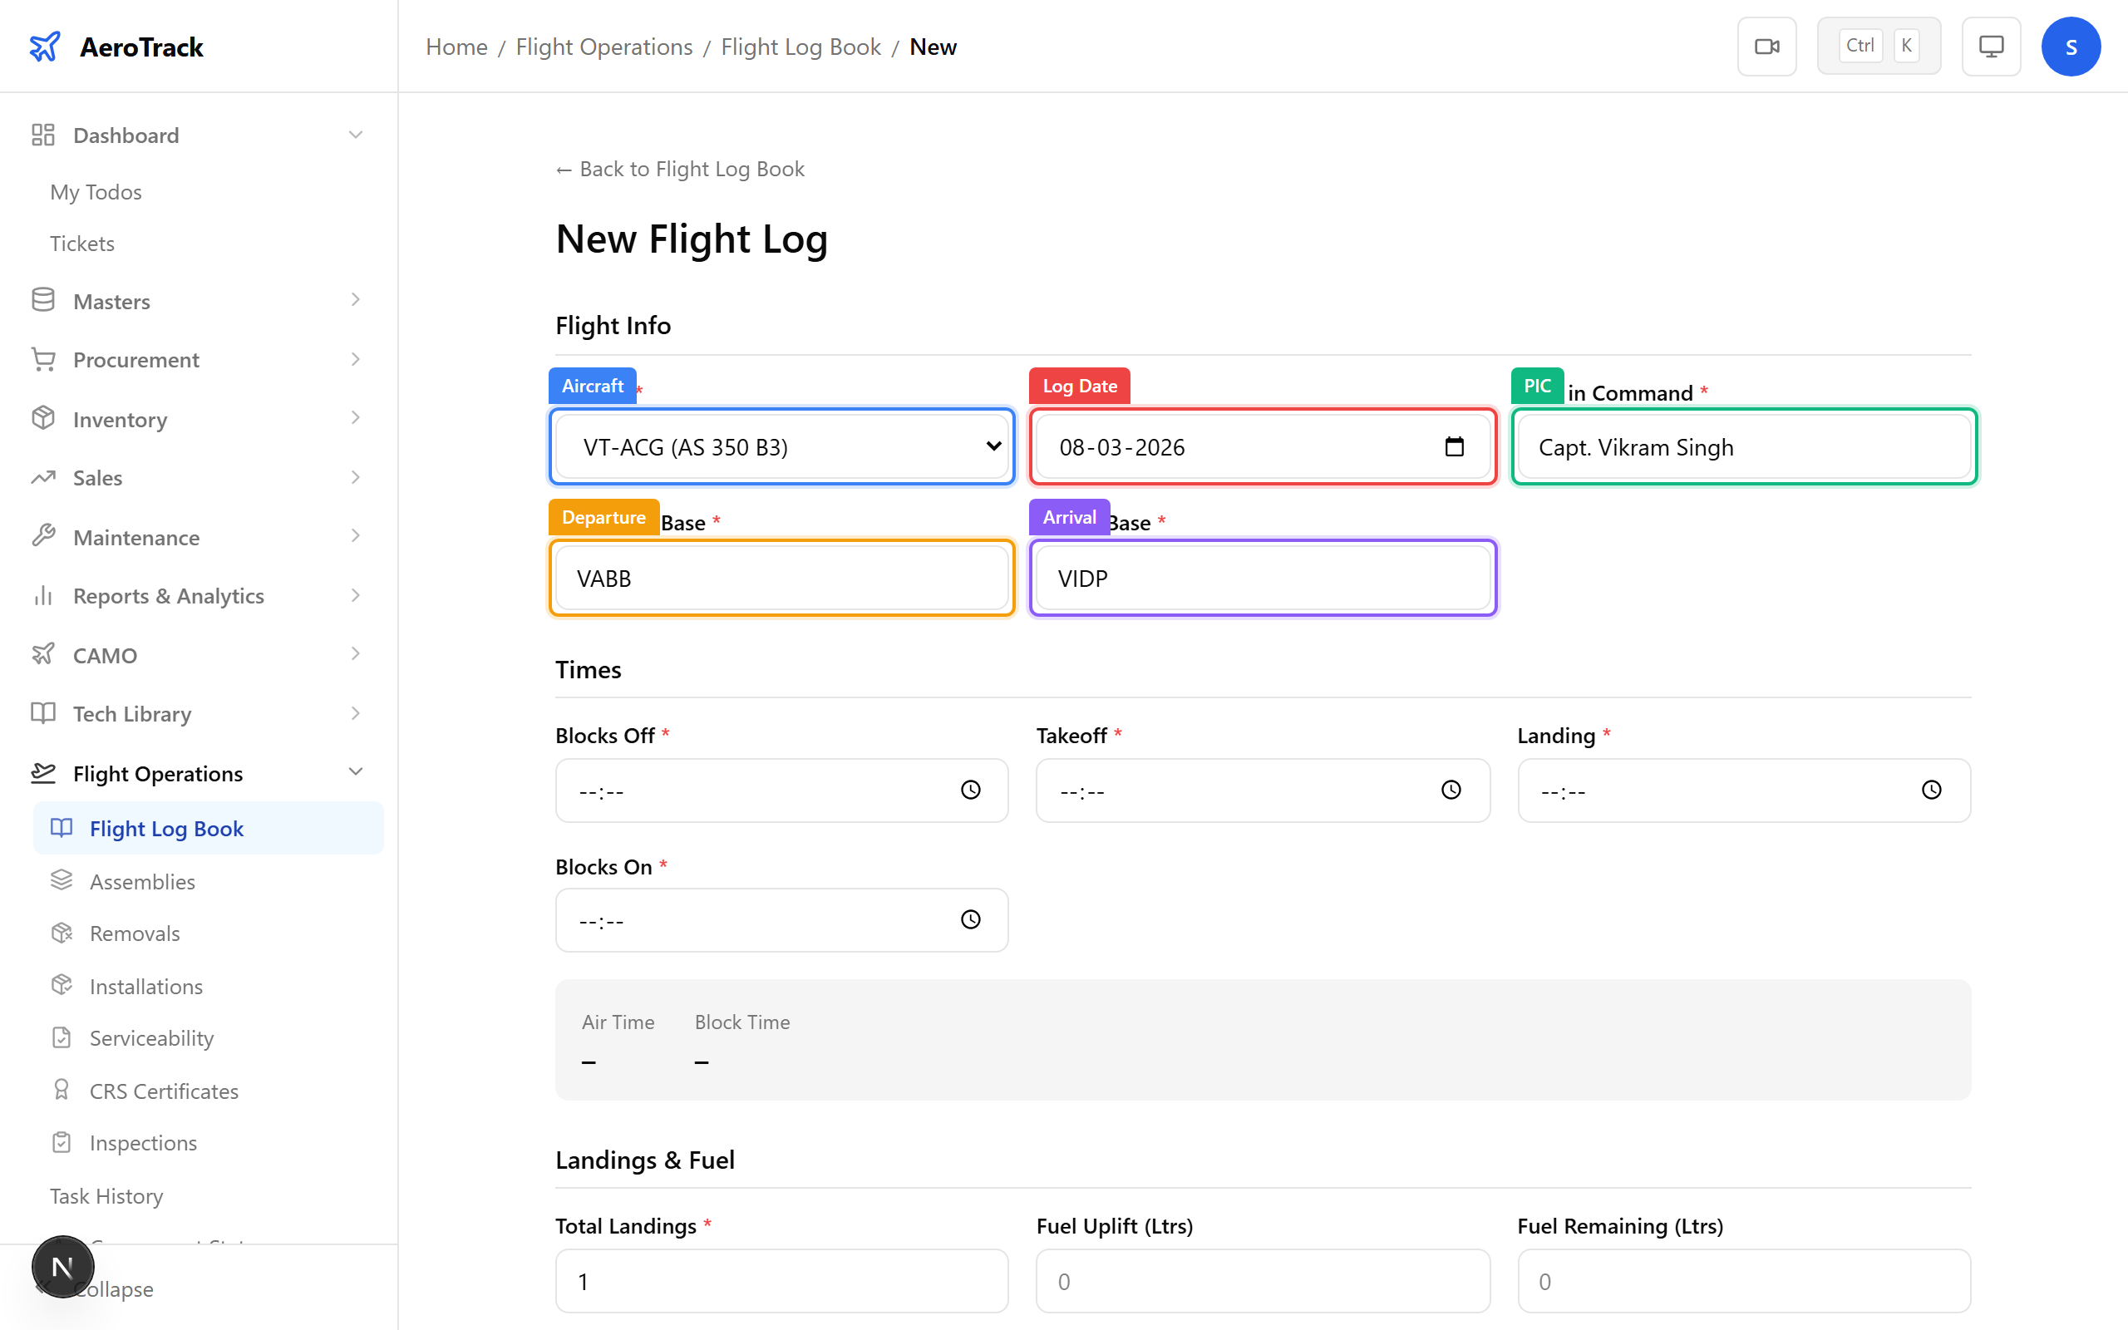Click the Maintenance wrench icon

43,537
